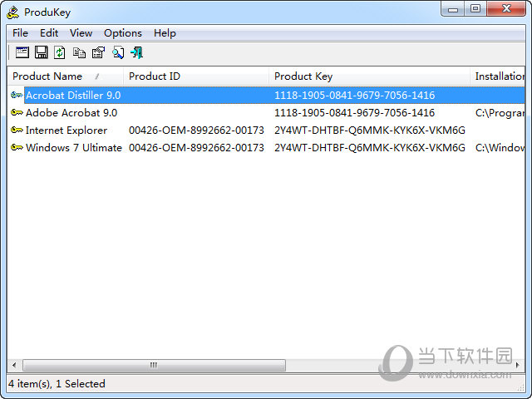Close the ProduKey window
532x399 pixels.
click(506, 8)
